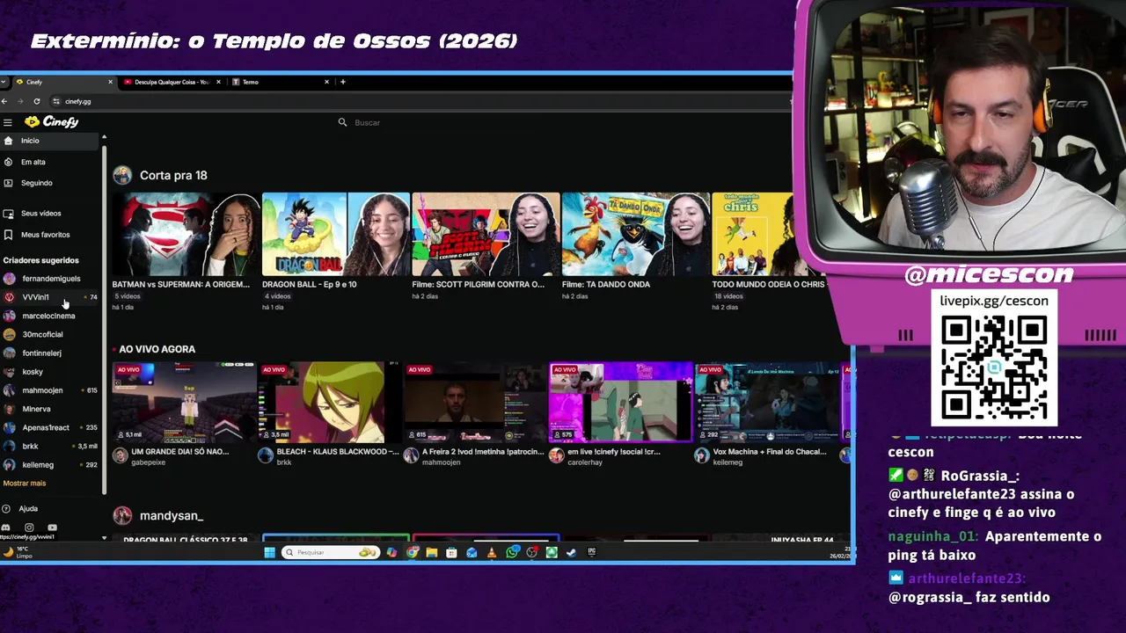
Task: Open carolerhay live stream thumbnail
Action: [x=620, y=402]
